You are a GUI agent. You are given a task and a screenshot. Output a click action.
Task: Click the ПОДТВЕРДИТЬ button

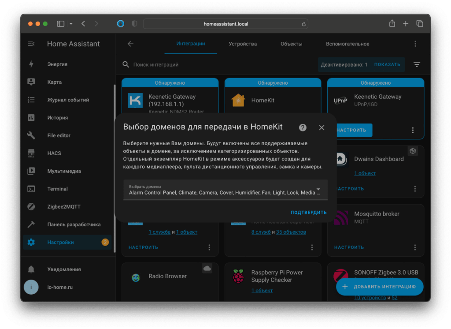coord(309,212)
